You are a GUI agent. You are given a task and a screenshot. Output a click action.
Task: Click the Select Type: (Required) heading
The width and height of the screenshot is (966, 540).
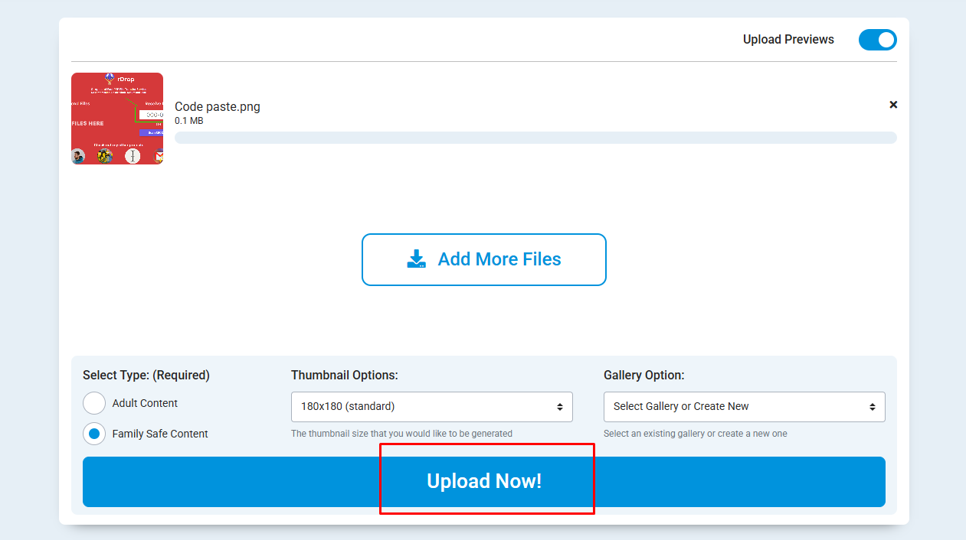click(x=146, y=376)
